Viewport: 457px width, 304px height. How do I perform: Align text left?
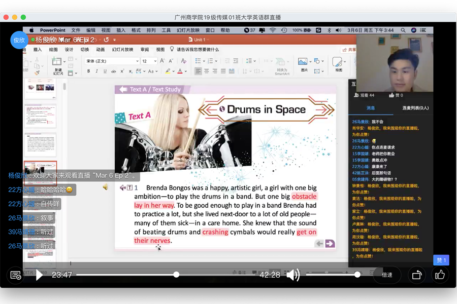tap(198, 71)
